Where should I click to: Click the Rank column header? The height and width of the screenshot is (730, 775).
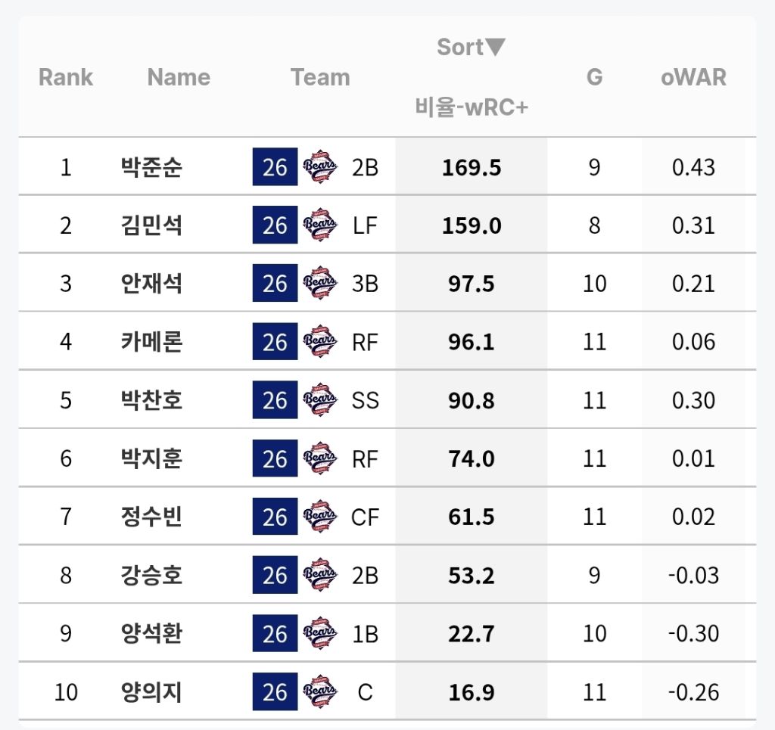tap(66, 77)
